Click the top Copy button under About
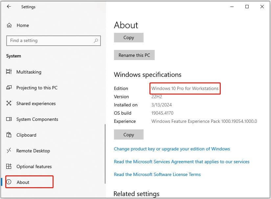This screenshot has height=199, width=271. tap(128, 37)
